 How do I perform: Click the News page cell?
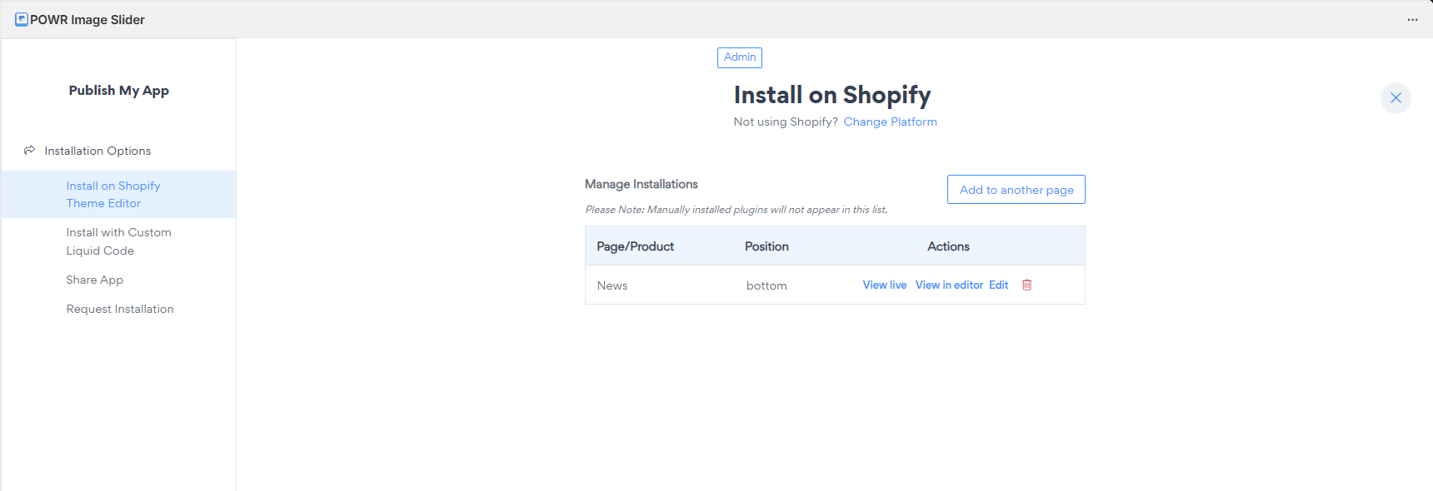pyautogui.click(x=612, y=285)
